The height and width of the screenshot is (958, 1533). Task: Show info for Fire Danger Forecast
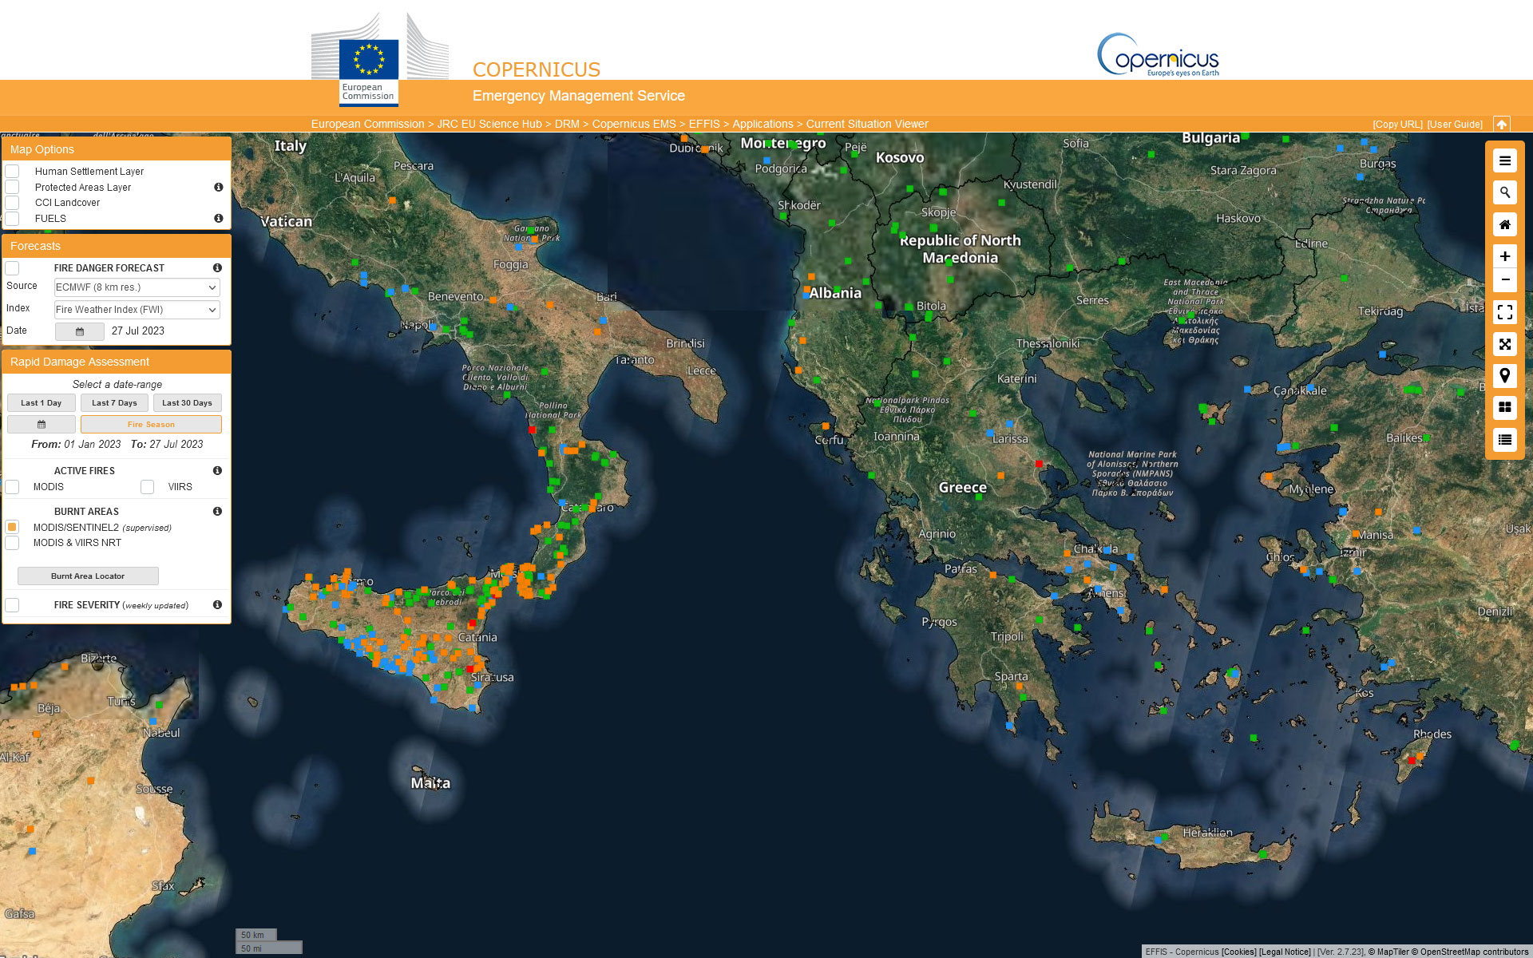coord(217,267)
